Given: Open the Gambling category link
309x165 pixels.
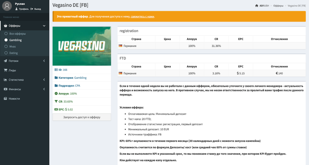Looking at the screenshot, I should (x=80, y=78).
